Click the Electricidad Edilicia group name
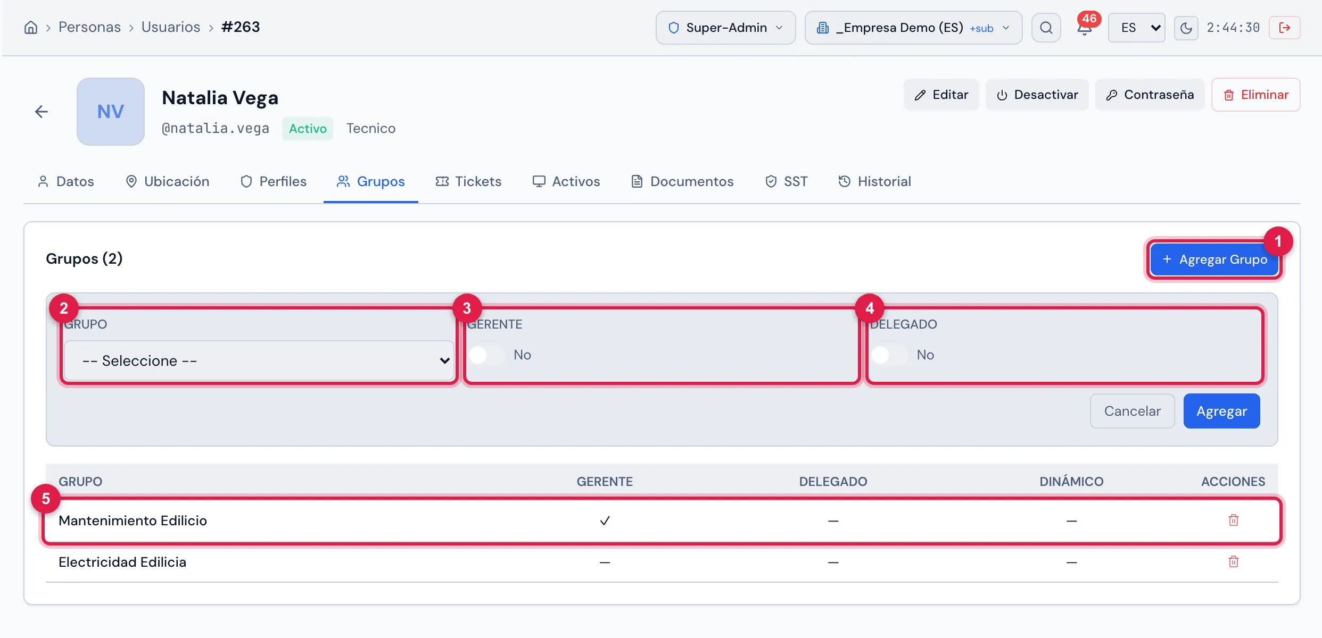This screenshot has height=638, width=1322. point(122,562)
